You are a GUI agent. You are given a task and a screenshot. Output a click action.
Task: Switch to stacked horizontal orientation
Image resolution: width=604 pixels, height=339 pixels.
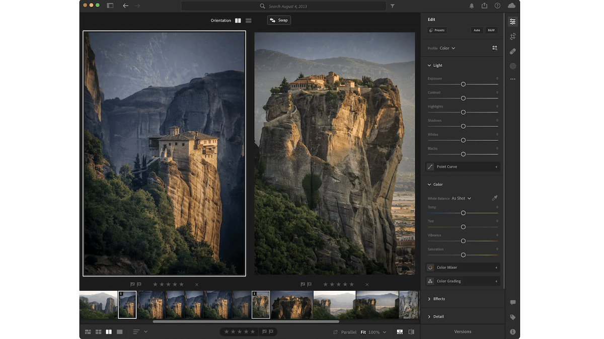[249, 21]
